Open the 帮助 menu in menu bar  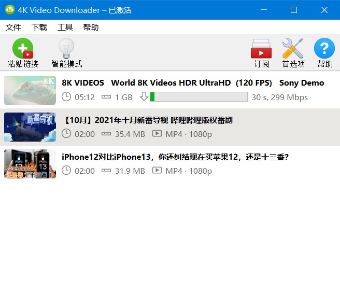pyautogui.click(x=91, y=27)
